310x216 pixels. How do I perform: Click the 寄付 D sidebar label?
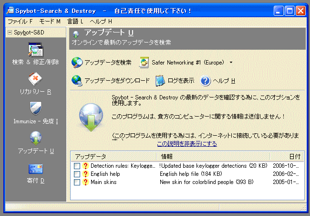[36, 181]
